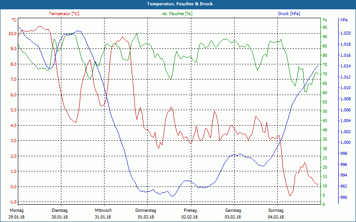Image resolution: width=356 pixels, height=222 pixels.
Task: Click the 90 humidity axis value
Action: click(325, 37)
